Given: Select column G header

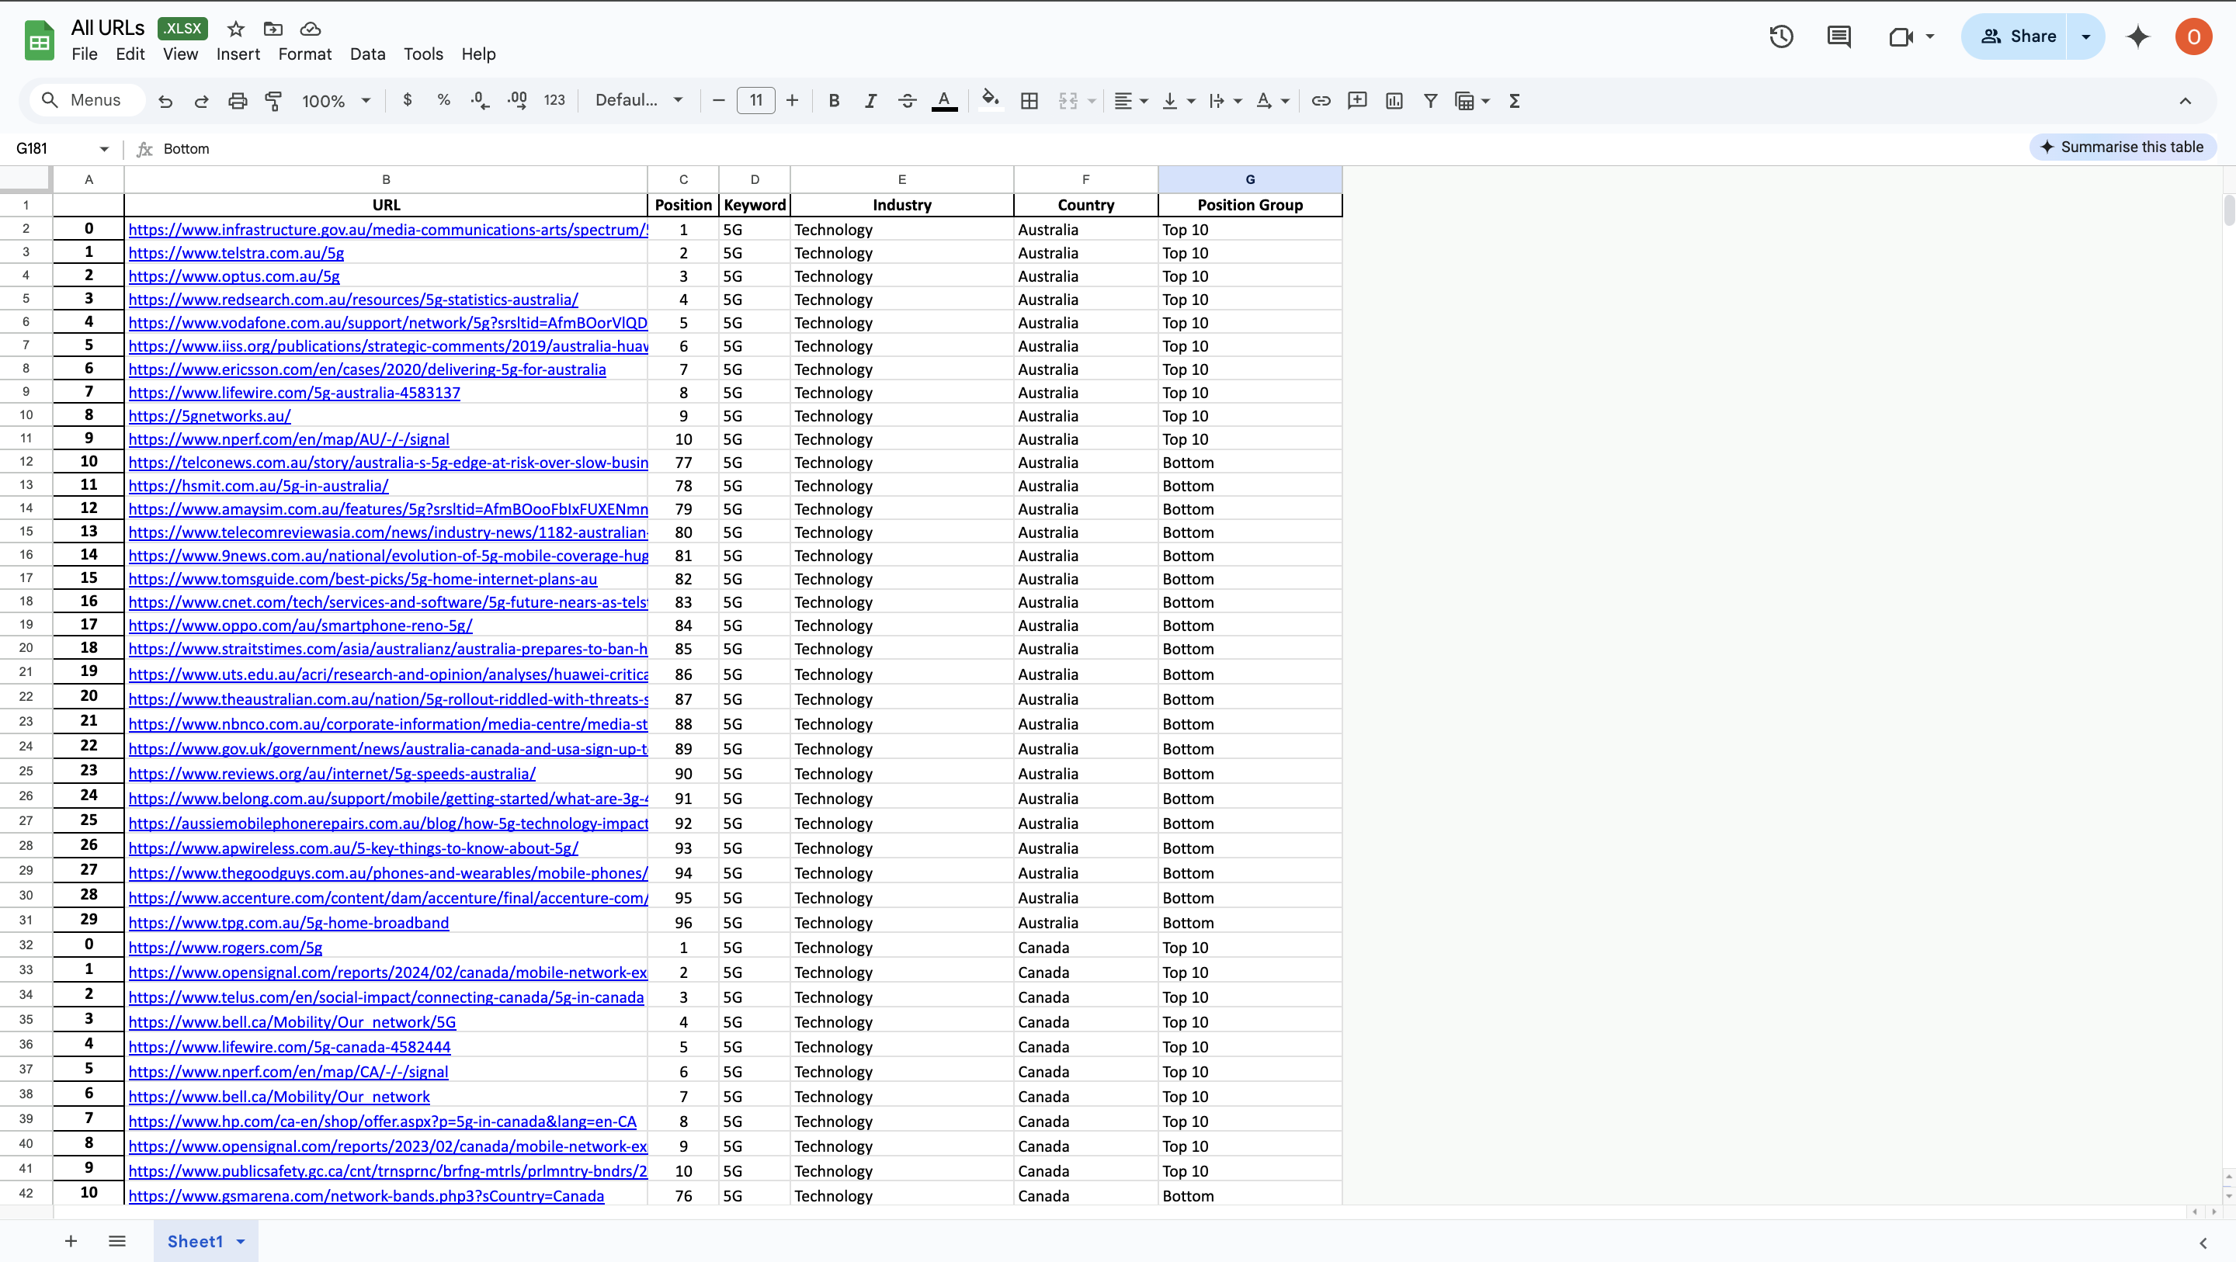Looking at the screenshot, I should tap(1250, 179).
